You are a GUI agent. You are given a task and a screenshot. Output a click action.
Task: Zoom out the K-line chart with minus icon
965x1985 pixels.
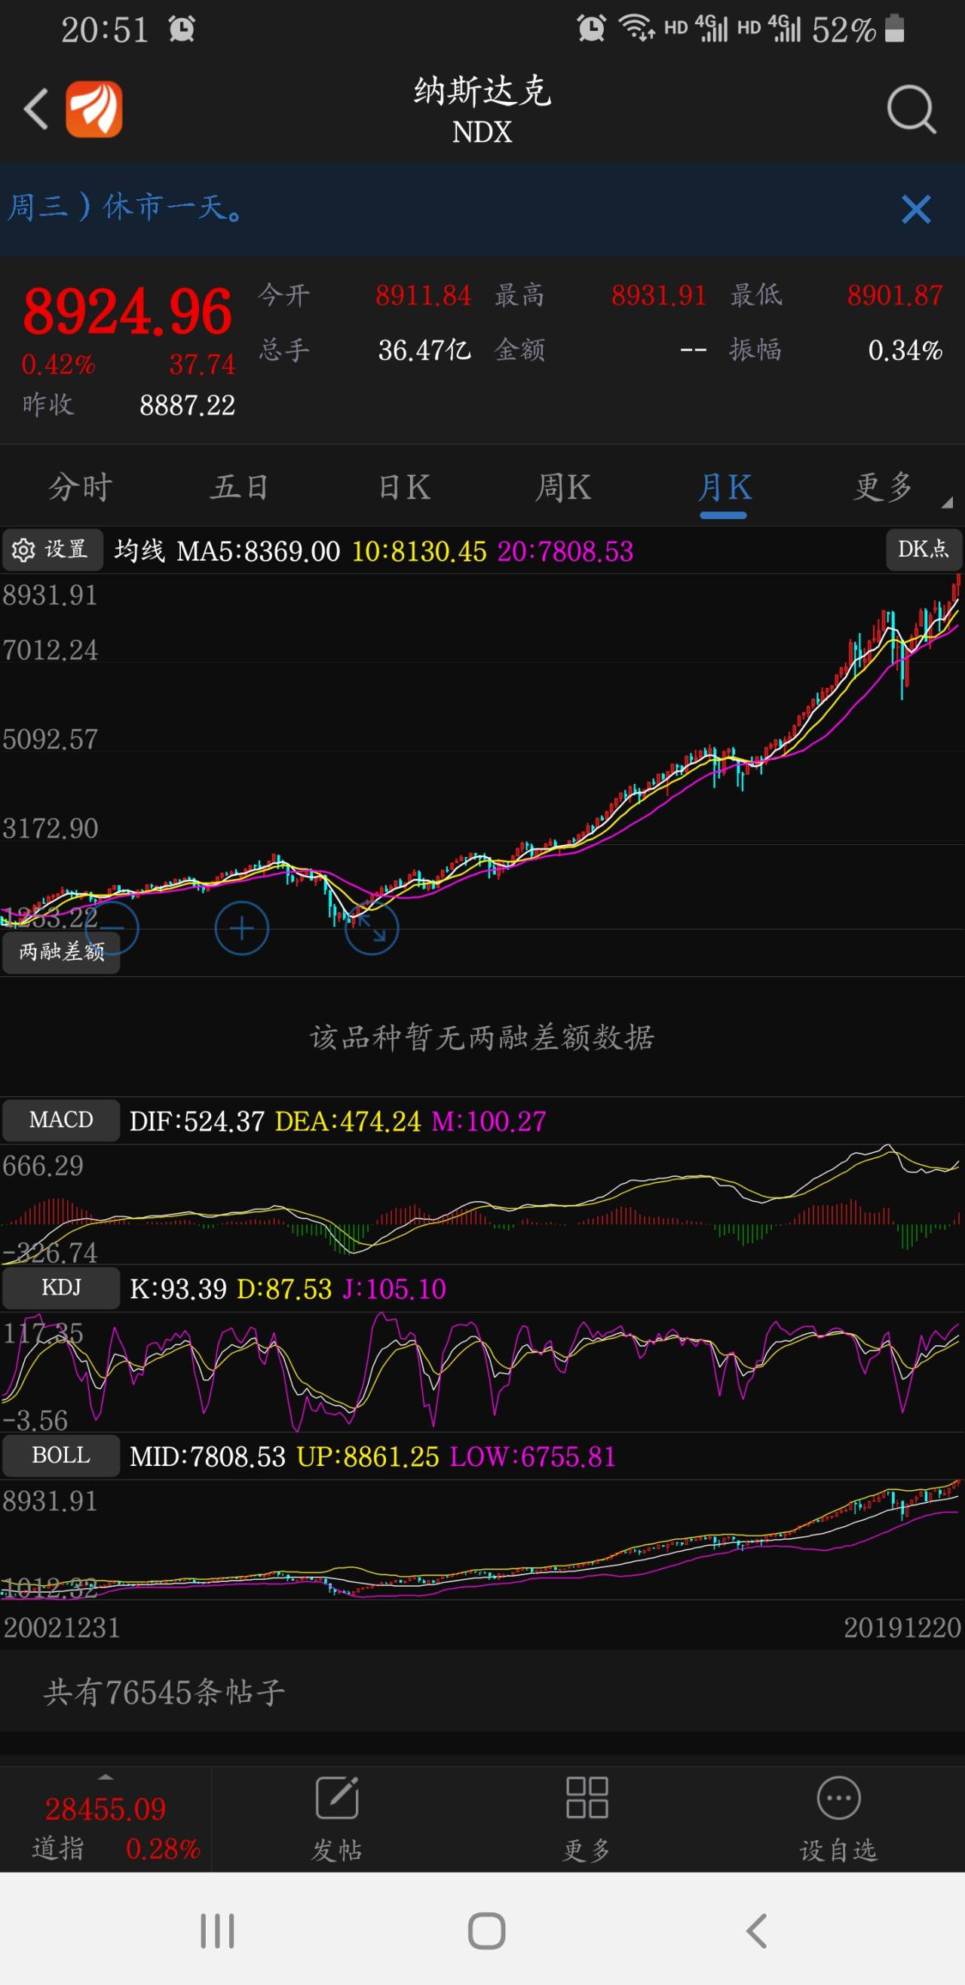pos(112,928)
